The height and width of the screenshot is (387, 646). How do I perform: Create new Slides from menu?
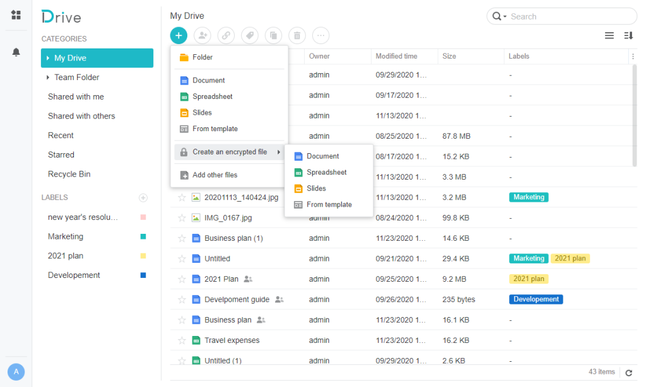pos(229,112)
